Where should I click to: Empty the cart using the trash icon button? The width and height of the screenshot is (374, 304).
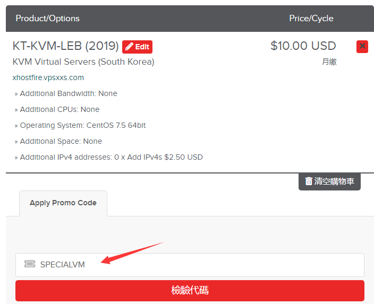[329, 181]
